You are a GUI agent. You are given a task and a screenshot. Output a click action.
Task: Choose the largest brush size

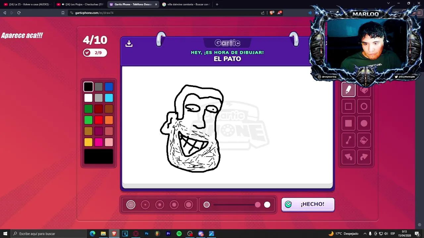[x=188, y=205]
